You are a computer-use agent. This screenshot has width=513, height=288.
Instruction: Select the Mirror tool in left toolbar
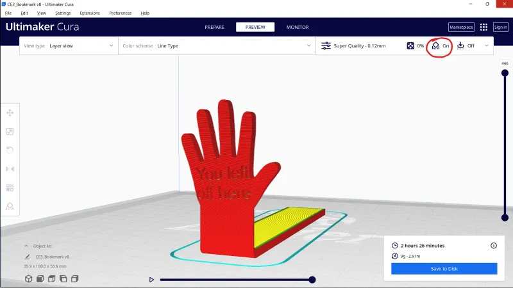(10, 169)
